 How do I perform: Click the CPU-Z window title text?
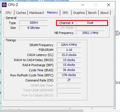point(13,5)
